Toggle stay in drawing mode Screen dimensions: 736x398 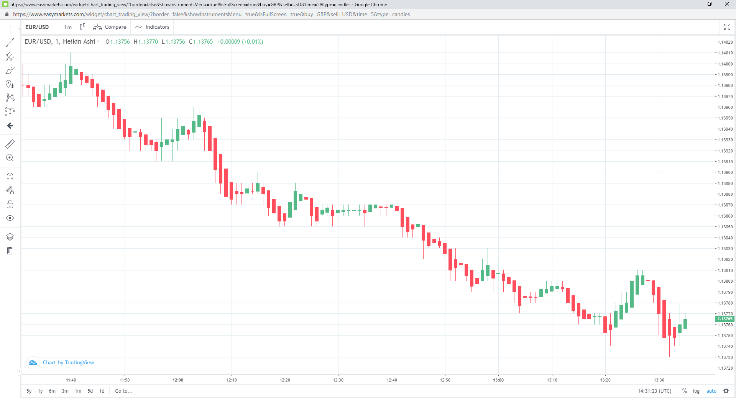click(10, 190)
